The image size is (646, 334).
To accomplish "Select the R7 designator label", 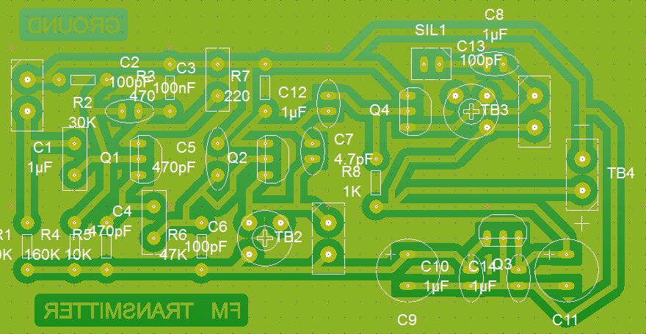I will (x=241, y=76).
